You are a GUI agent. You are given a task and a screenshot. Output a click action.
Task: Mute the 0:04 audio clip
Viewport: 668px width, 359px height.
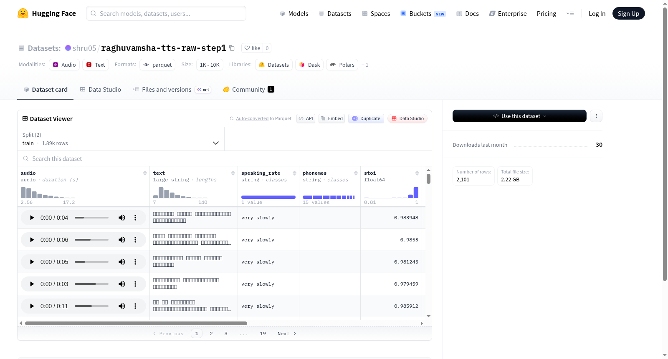pos(122,218)
